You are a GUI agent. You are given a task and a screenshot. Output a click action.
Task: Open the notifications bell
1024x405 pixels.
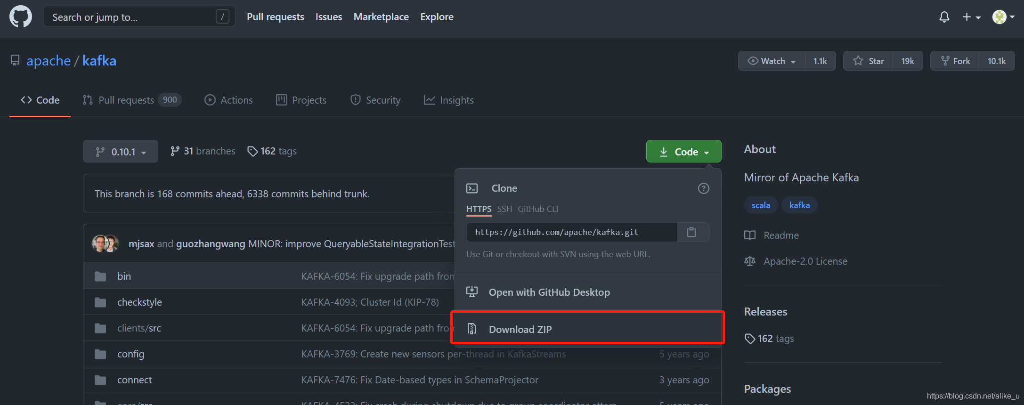(x=944, y=17)
